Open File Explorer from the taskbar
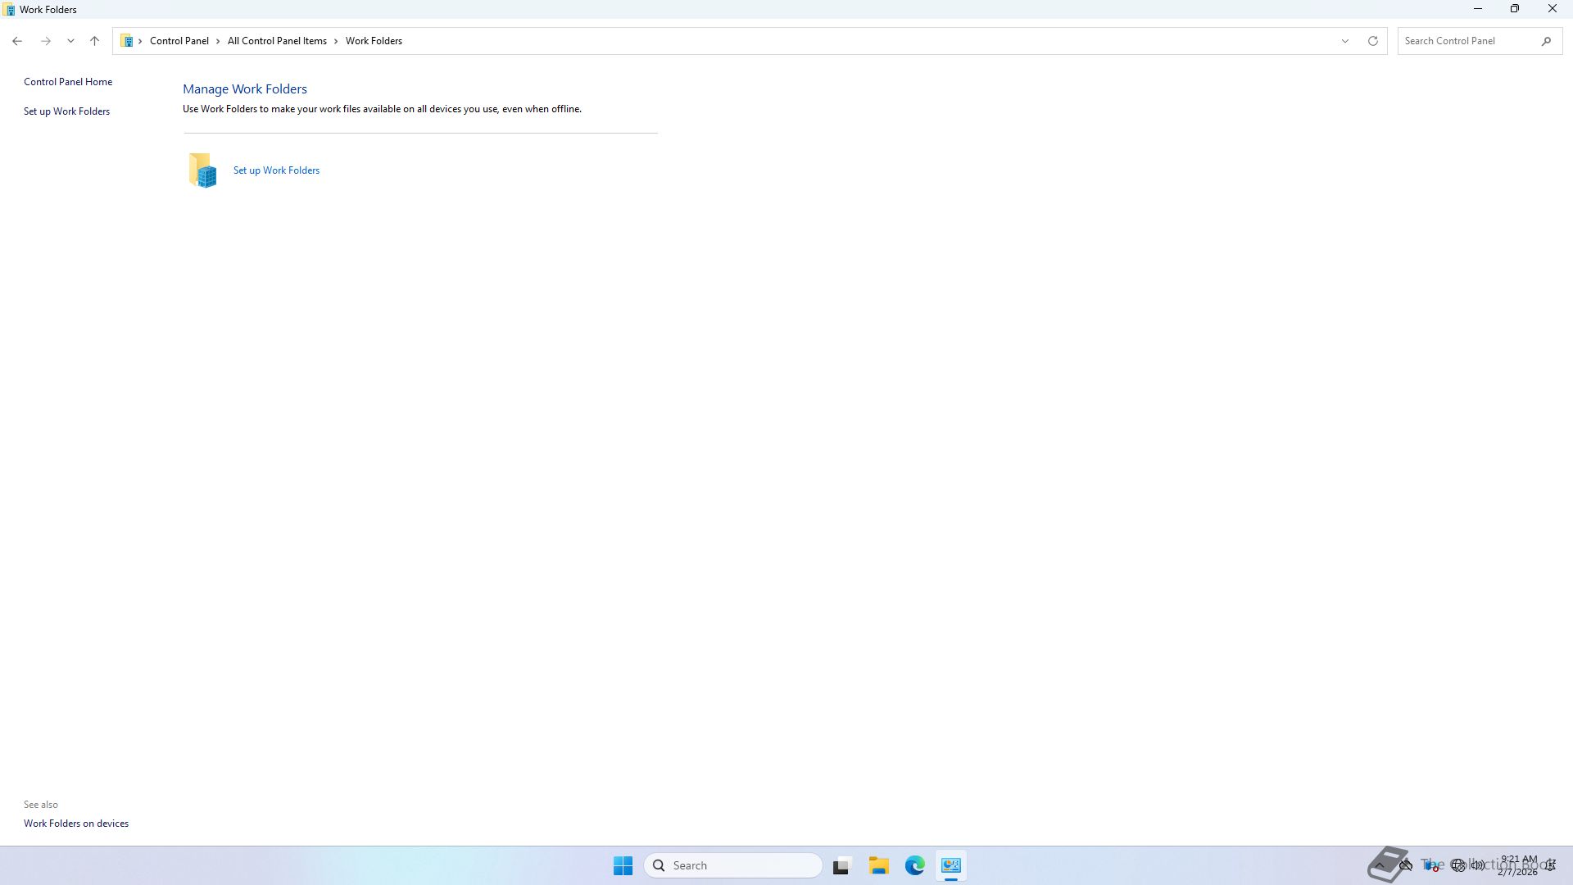1573x885 pixels. pyautogui.click(x=878, y=865)
